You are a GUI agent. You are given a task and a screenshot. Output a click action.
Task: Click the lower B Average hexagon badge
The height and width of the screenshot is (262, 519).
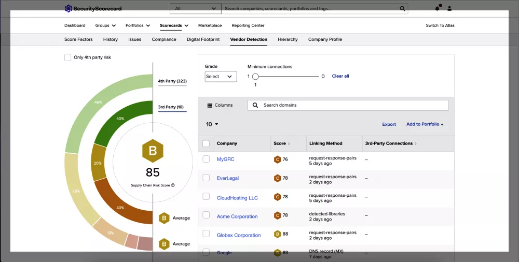coord(164,244)
